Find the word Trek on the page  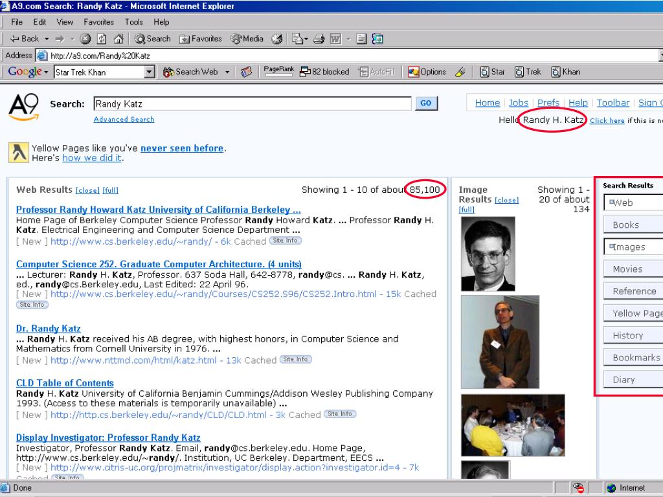point(528,72)
